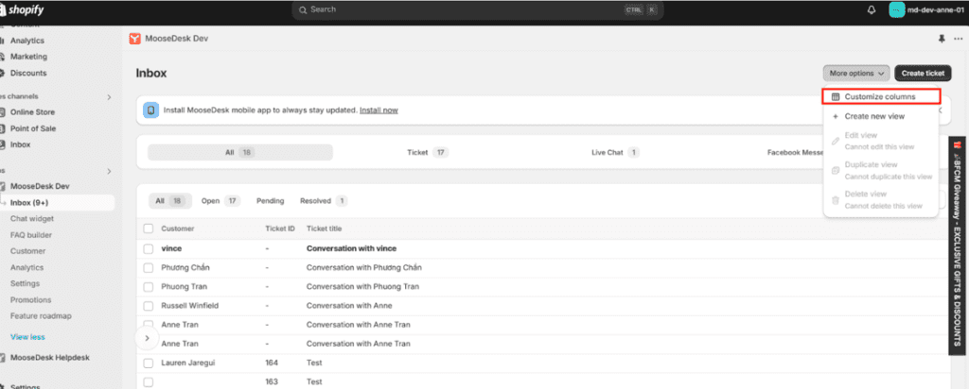The height and width of the screenshot is (389, 969).
Task: Select the Lauren Jaregui ticket checkbox
Action: tap(149, 364)
